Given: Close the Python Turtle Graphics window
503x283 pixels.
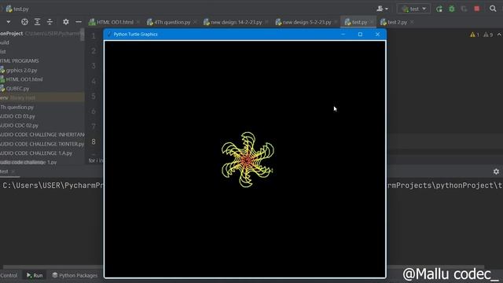Looking at the screenshot, I should (x=377, y=35).
